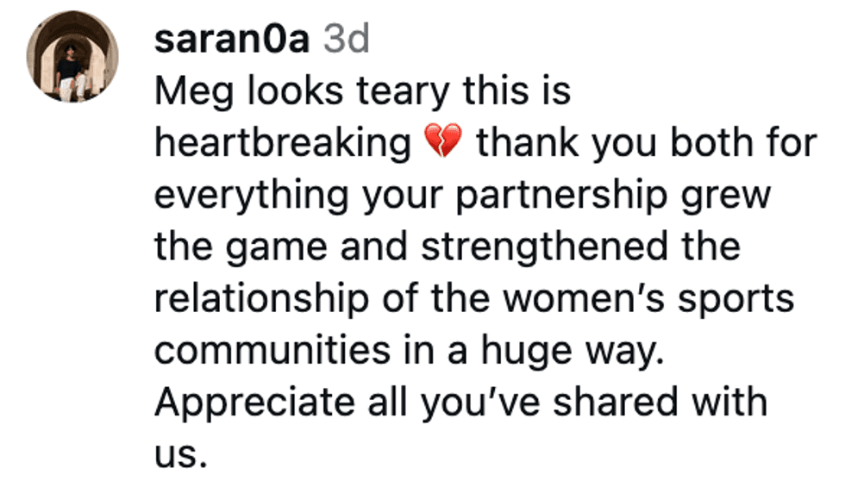
Task: Click the word "game" in the comment
Action: pyautogui.click(x=267, y=247)
